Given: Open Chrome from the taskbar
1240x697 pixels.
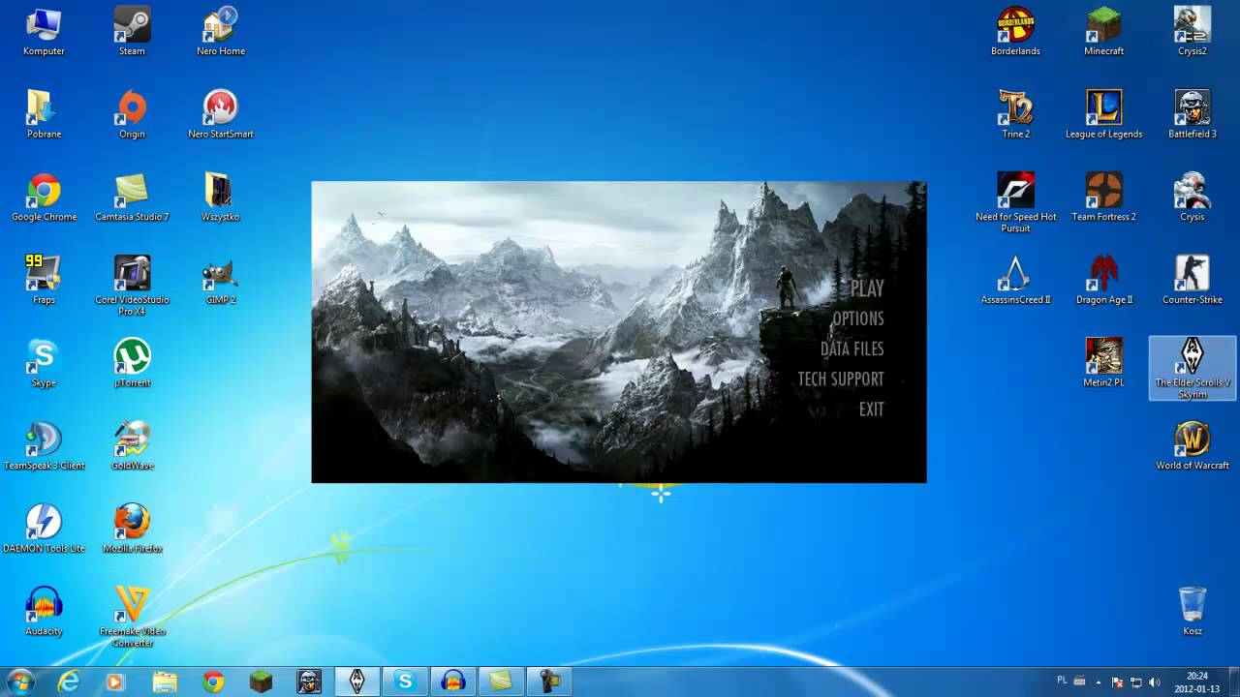Looking at the screenshot, I should pyautogui.click(x=213, y=682).
